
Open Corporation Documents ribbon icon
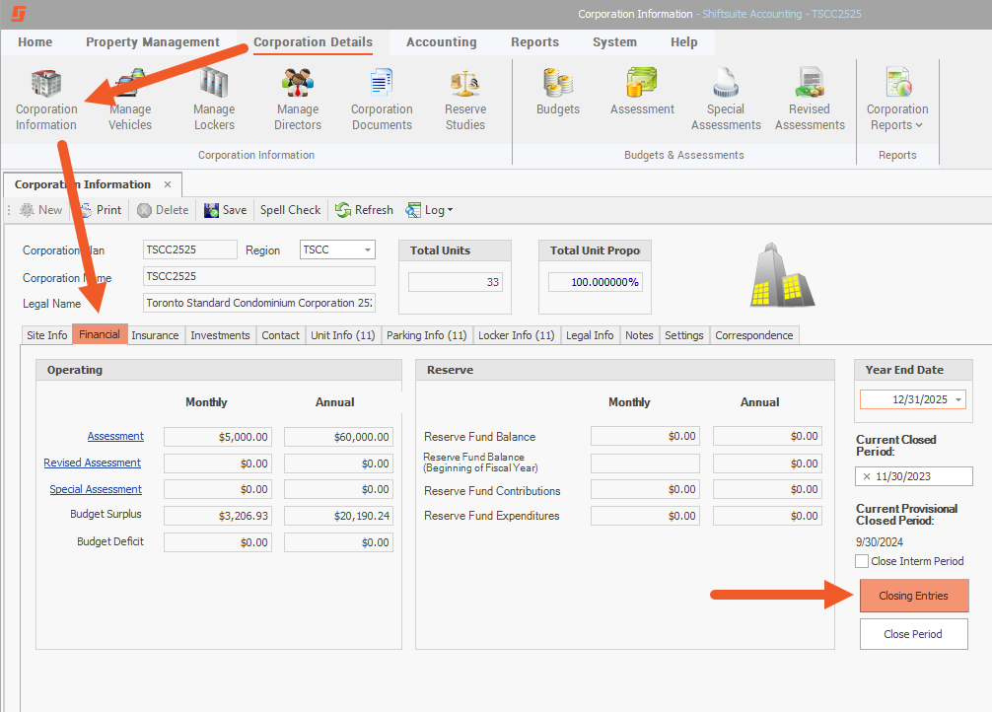point(382,100)
